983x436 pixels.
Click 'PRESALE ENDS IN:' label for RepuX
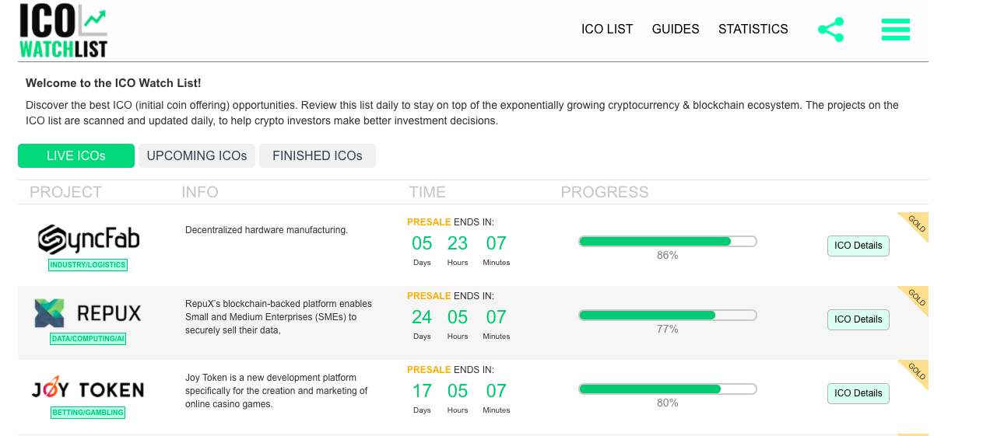[x=450, y=296]
